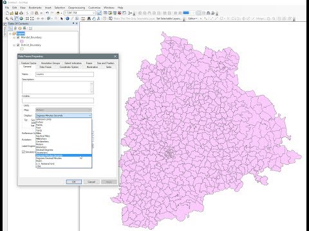The width and height of the screenshot is (309, 231).
Task: Open the Geoprocessing menu
Action: coord(77,8)
